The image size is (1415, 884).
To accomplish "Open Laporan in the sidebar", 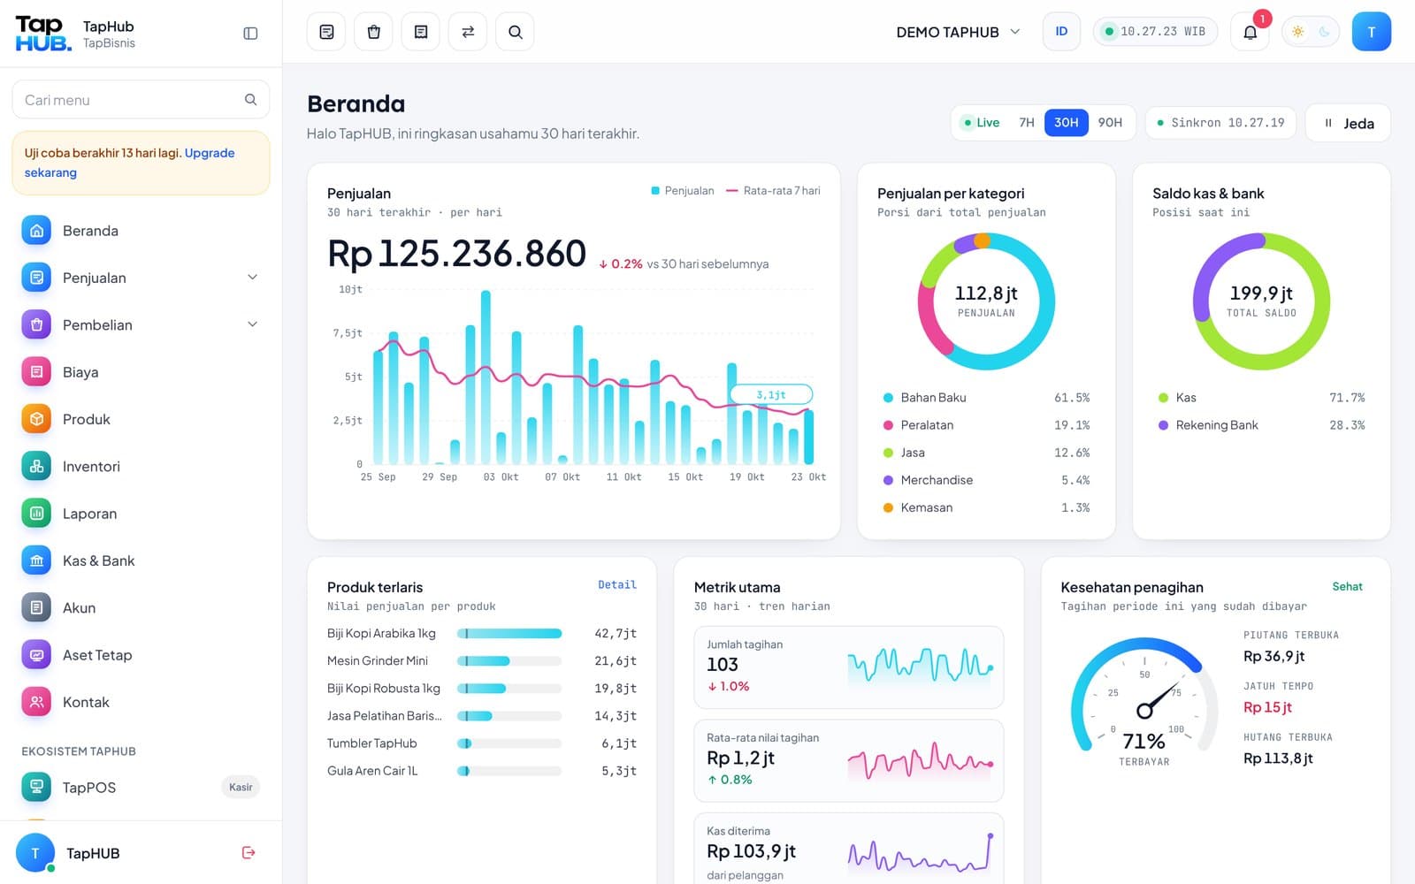I will point(141,514).
